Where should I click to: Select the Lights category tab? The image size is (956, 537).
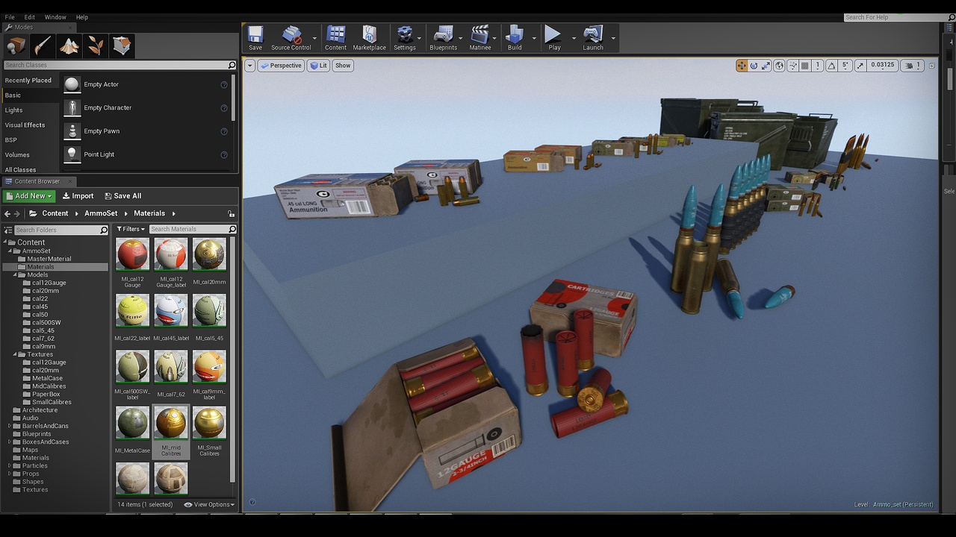point(14,110)
